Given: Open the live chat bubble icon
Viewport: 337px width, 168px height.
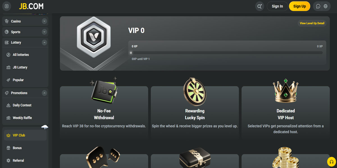Looking at the screenshot, I should [x=318, y=6].
